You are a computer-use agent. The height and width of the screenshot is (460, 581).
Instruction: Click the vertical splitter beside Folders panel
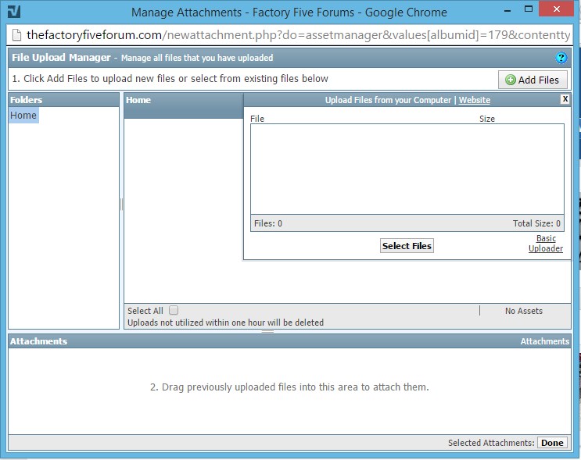click(121, 205)
